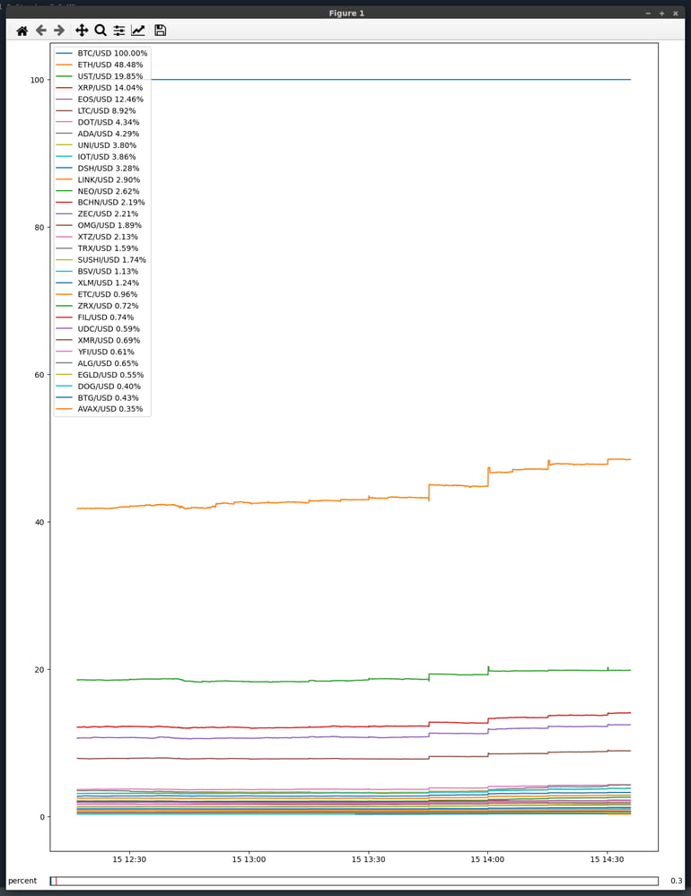Image resolution: width=691 pixels, height=896 pixels.
Task: Close the Figure 1 window
Action: click(676, 13)
